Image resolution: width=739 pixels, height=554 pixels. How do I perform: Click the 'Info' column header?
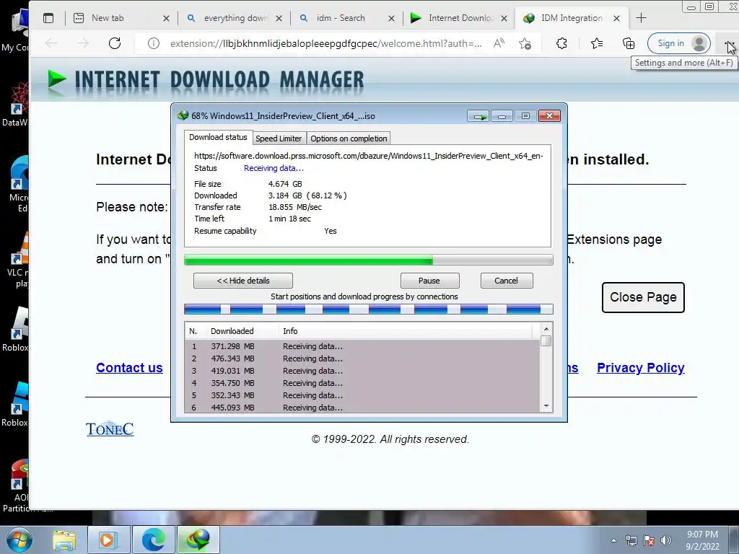(406, 331)
